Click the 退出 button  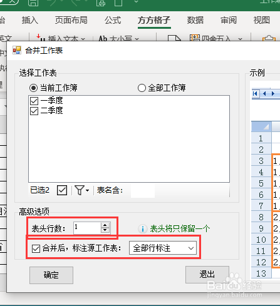coord(207,274)
